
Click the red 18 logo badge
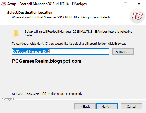click(137, 16)
